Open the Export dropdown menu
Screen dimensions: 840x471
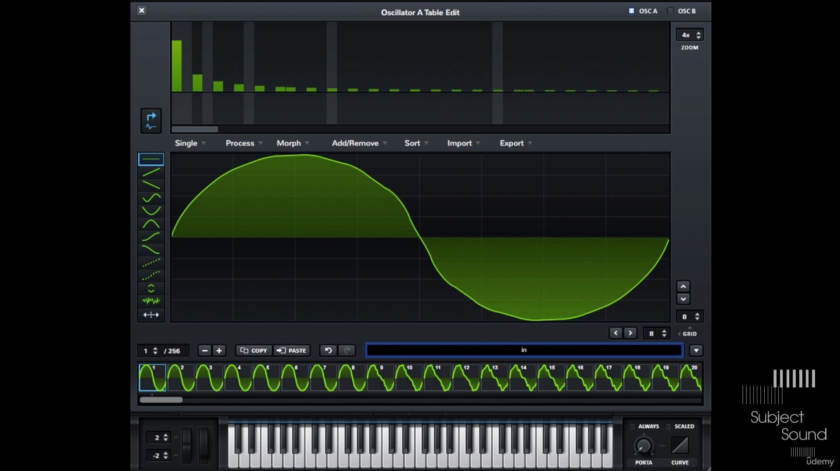[516, 143]
